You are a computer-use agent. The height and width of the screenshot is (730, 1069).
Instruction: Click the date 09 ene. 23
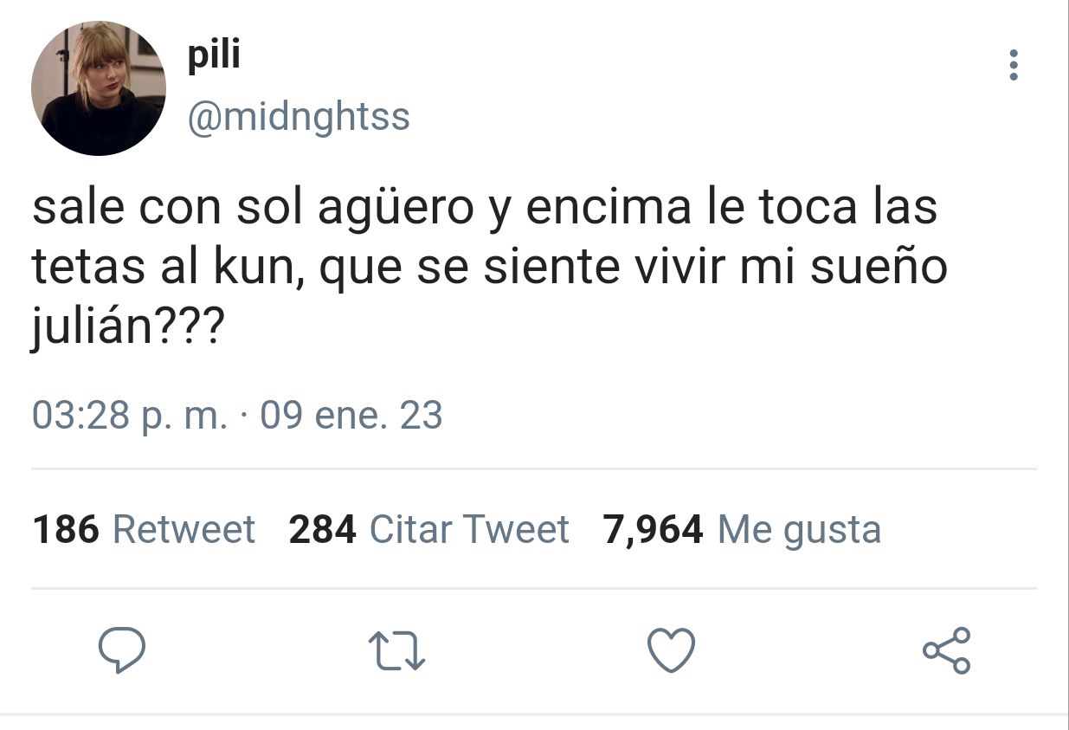[x=351, y=416]
